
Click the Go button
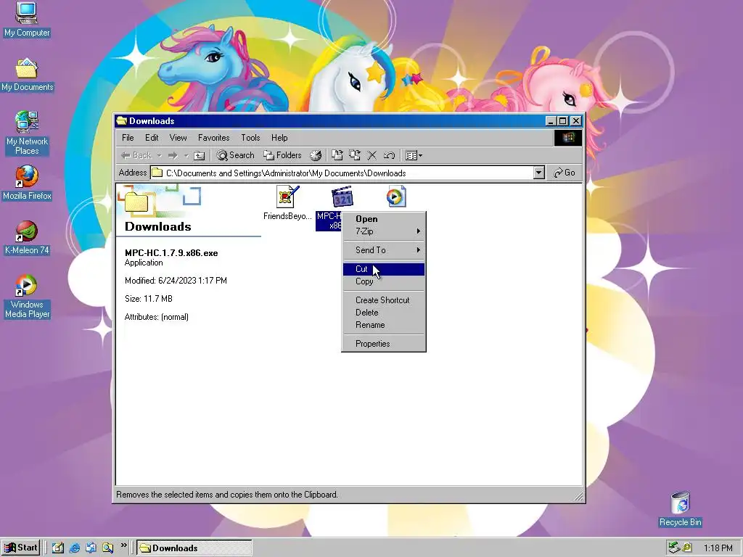click(565, 173)
